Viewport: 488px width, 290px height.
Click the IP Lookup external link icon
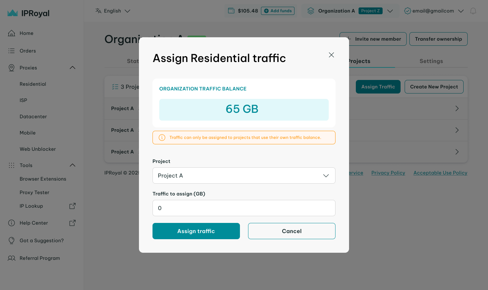[73, 206]
